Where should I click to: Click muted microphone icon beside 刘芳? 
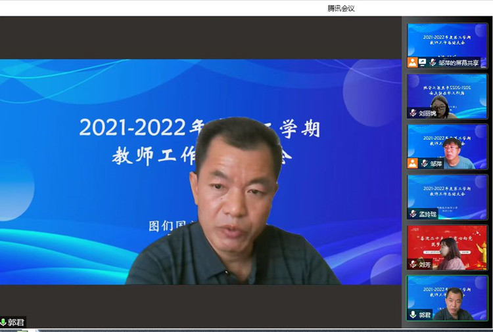click(x=413, y=264)
